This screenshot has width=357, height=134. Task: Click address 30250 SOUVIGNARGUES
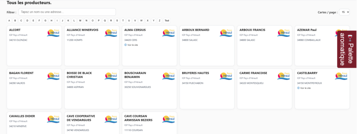coord(137,87)
